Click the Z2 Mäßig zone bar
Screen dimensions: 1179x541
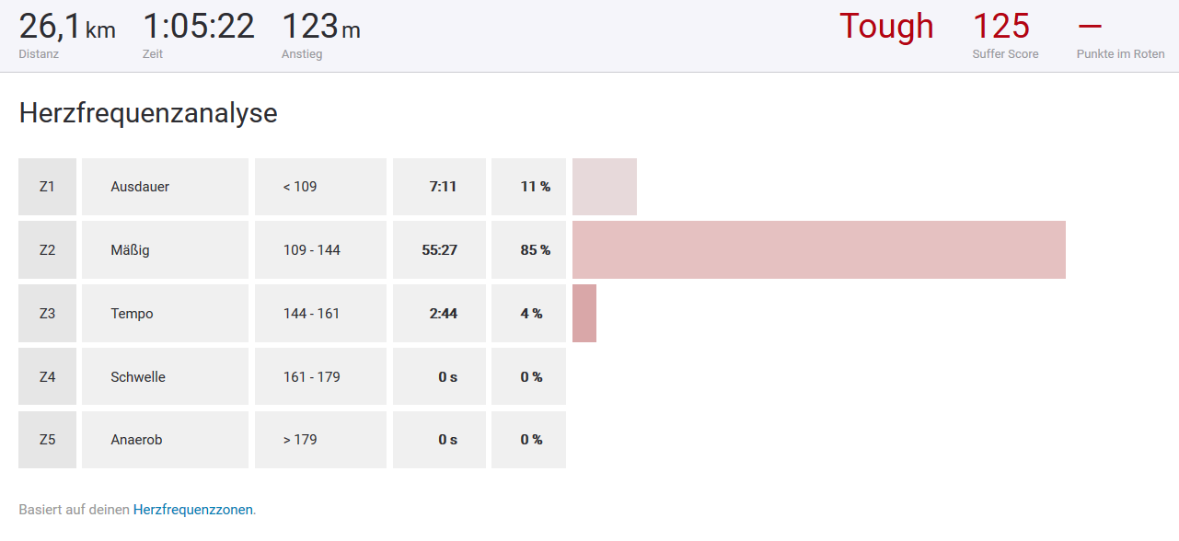coord(818,249)
